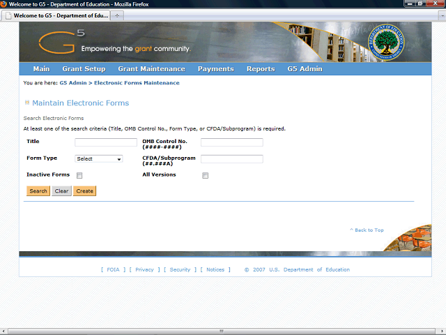This screenshot has width=446, height=335.
Task: Focus the Title input field
Action: 106,142
